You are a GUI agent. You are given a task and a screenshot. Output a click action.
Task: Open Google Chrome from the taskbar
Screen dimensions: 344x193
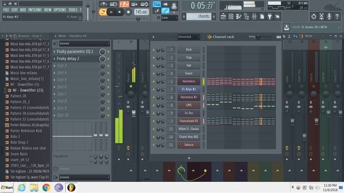[46, 188]
